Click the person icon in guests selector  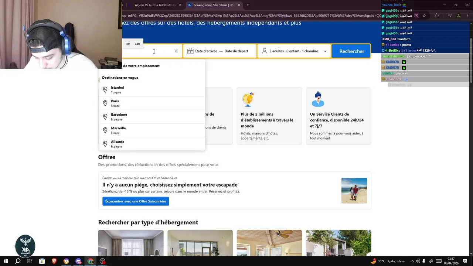[265, 51]
